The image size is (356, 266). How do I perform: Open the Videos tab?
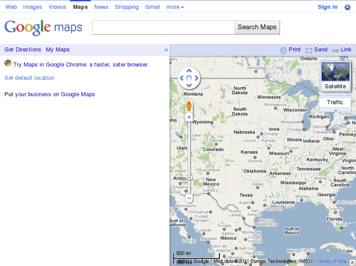pyautogui.click(x=57, y=7)
